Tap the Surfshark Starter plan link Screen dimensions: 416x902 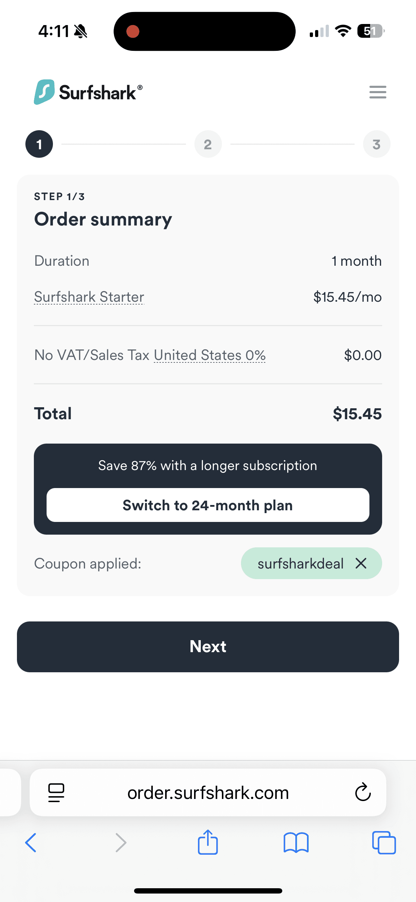[89, 297]
